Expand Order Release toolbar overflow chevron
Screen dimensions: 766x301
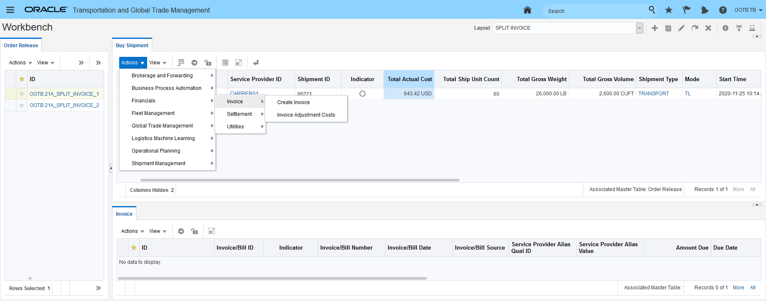[x=81, y=63]
